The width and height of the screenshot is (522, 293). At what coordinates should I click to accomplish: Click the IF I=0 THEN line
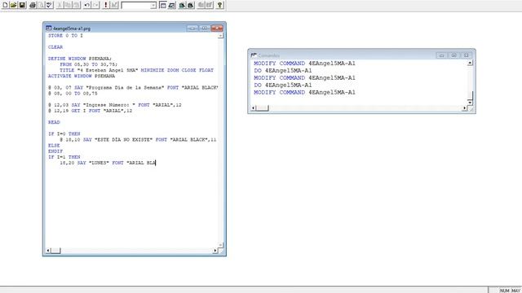pyautogui.click(x=64, y=133)
